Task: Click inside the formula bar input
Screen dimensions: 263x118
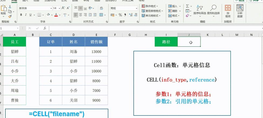Action: 155,28
